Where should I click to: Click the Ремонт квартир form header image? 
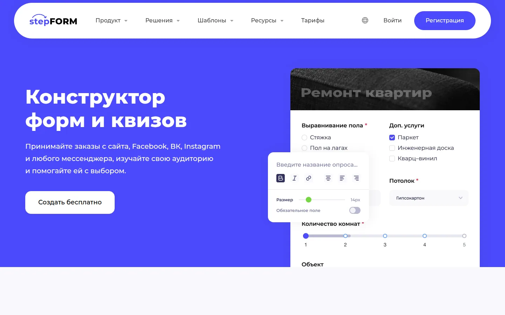[385, 89]
